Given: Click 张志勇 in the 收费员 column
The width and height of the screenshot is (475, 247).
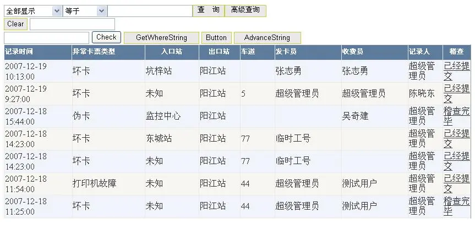Looking at the screenshot, I should pos(355,71).
